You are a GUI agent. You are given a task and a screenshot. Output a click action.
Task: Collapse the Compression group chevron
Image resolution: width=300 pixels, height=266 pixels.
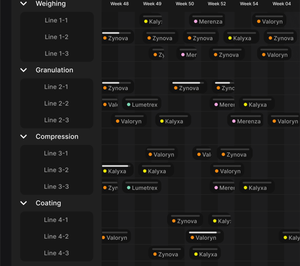click(x=23, y=136)
